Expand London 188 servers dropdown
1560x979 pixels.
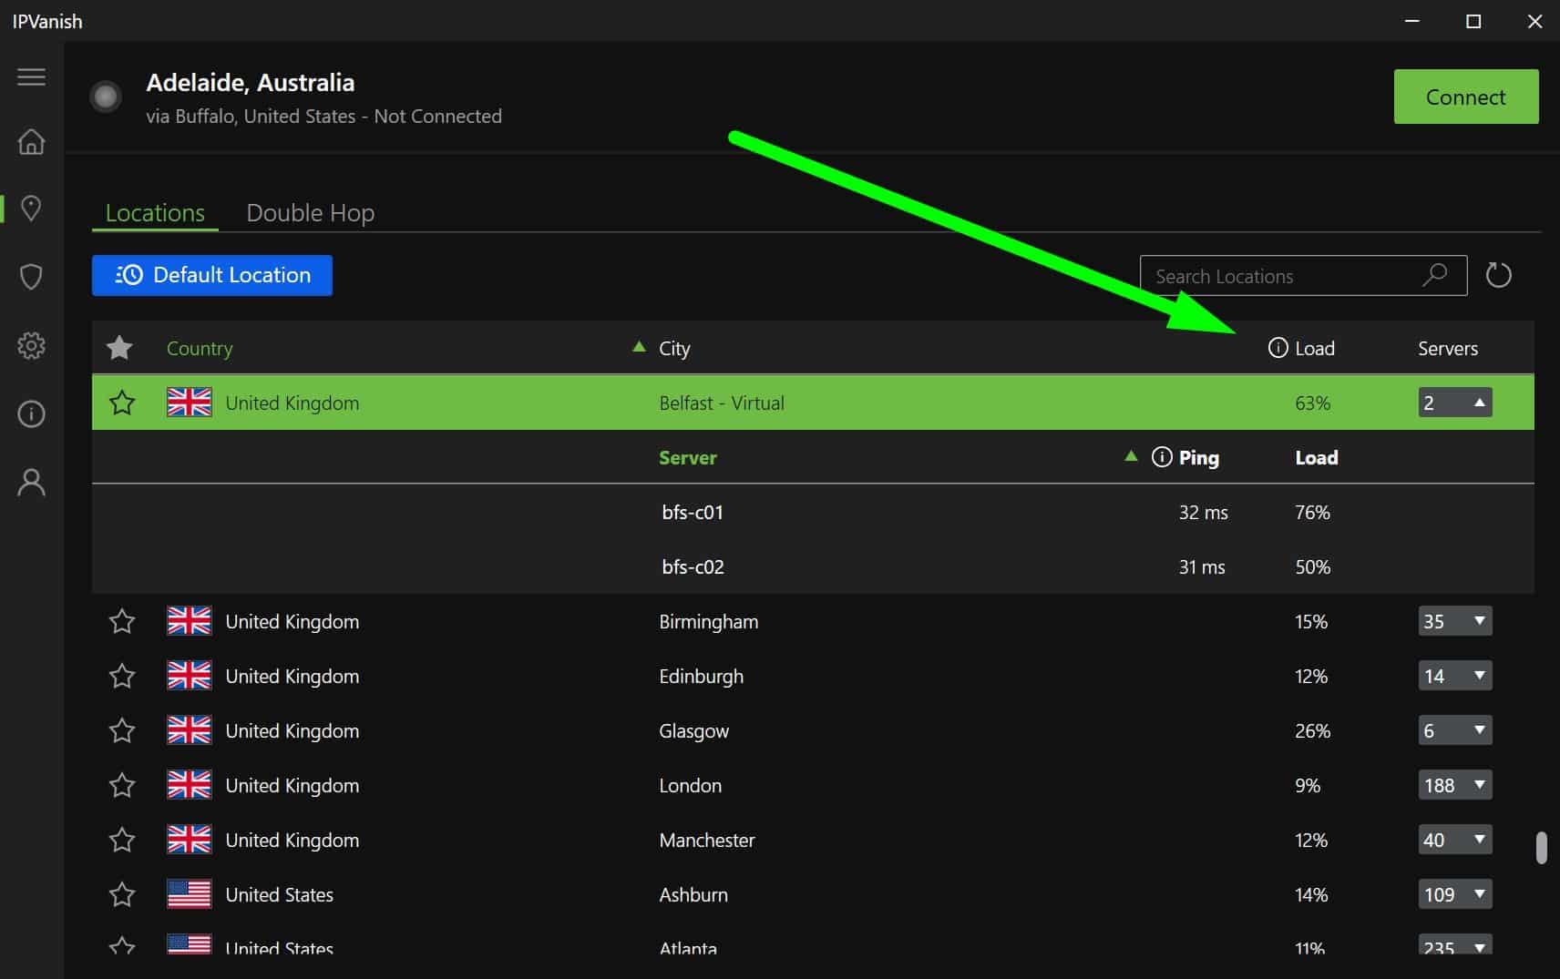pyautogui.click(x=1454, y=785)
